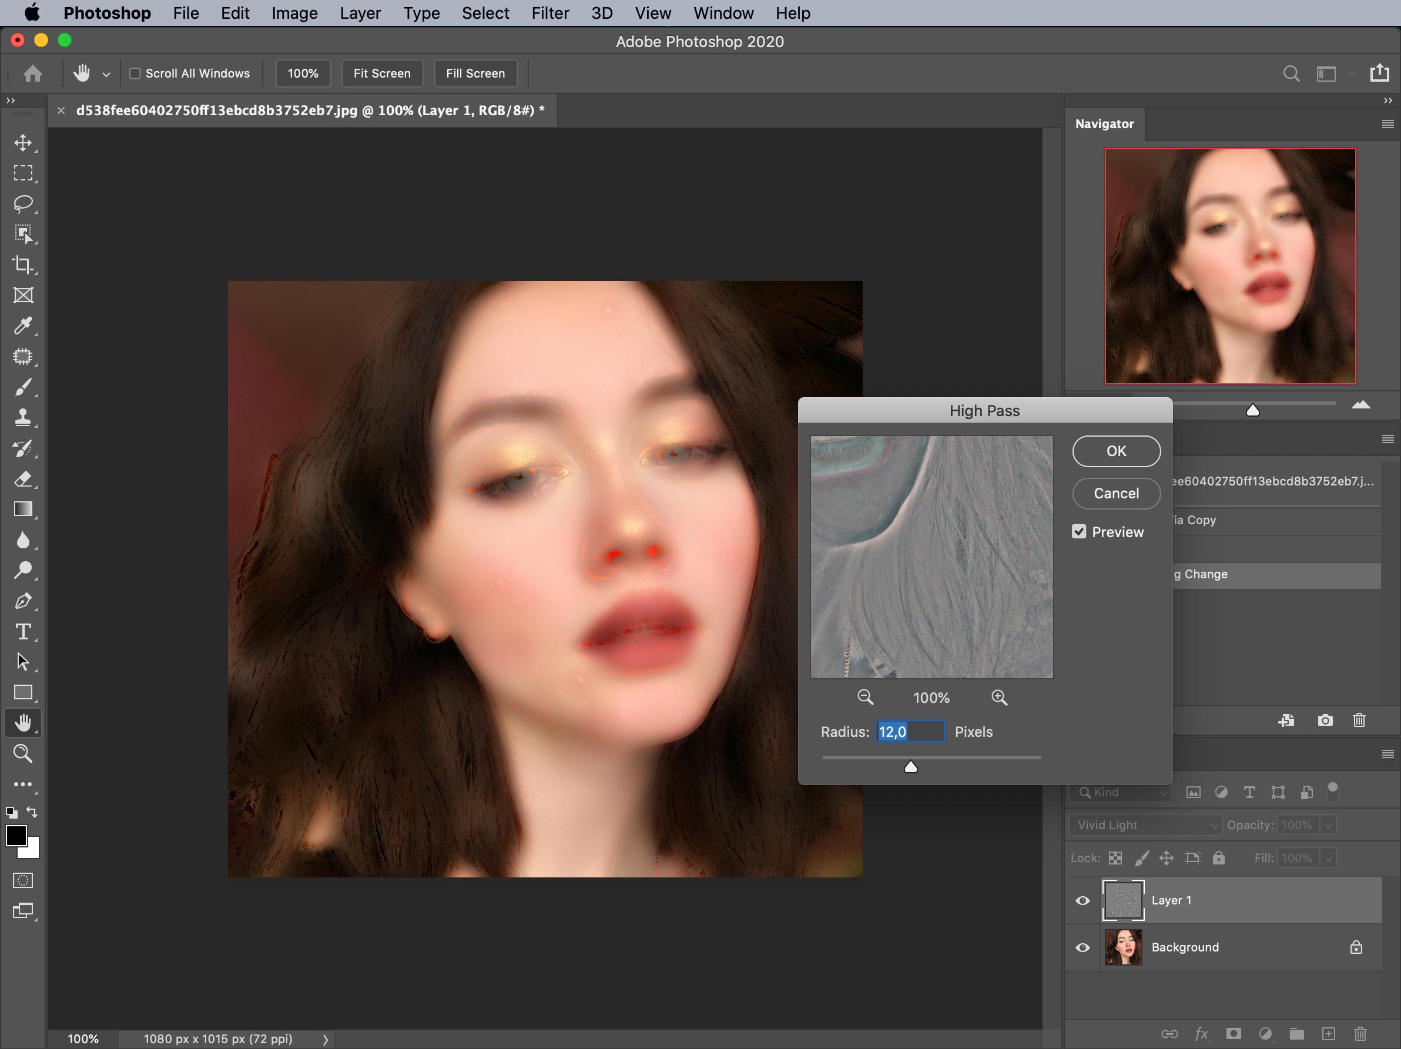Viewport: 1401px width, 1049px height.
Task: Open the Filter menu
Action: (549, 13)
